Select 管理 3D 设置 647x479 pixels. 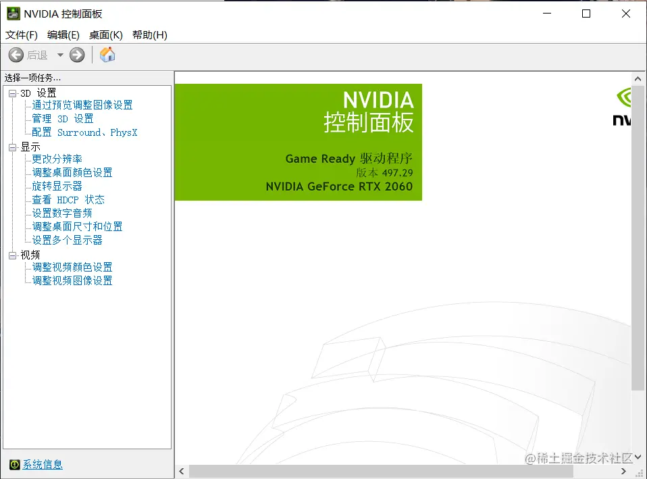pyautogui.click(x=63, y=119)
